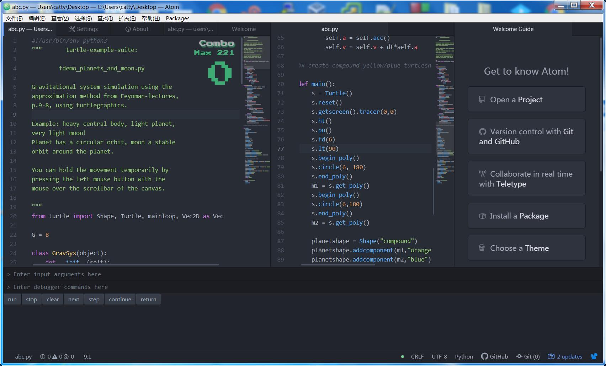Change line ending via CRLF selector
Screen dimensions: 606x366
(x=417, y=356)
